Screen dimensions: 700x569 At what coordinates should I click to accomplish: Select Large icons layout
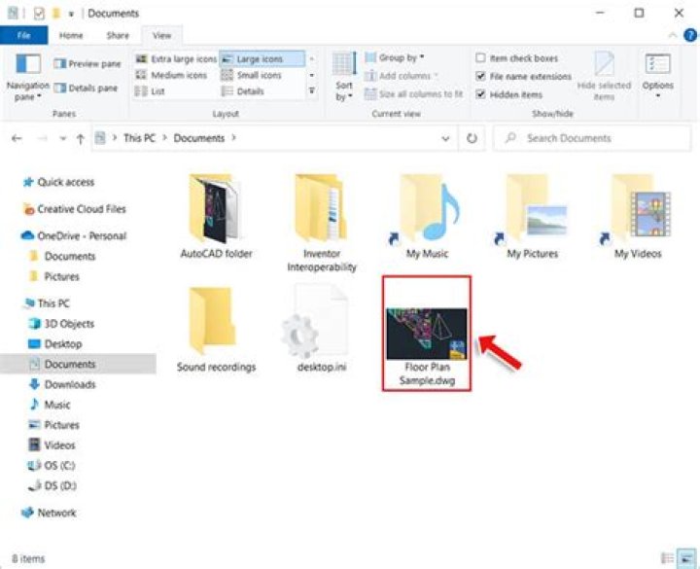click(262, 59)
